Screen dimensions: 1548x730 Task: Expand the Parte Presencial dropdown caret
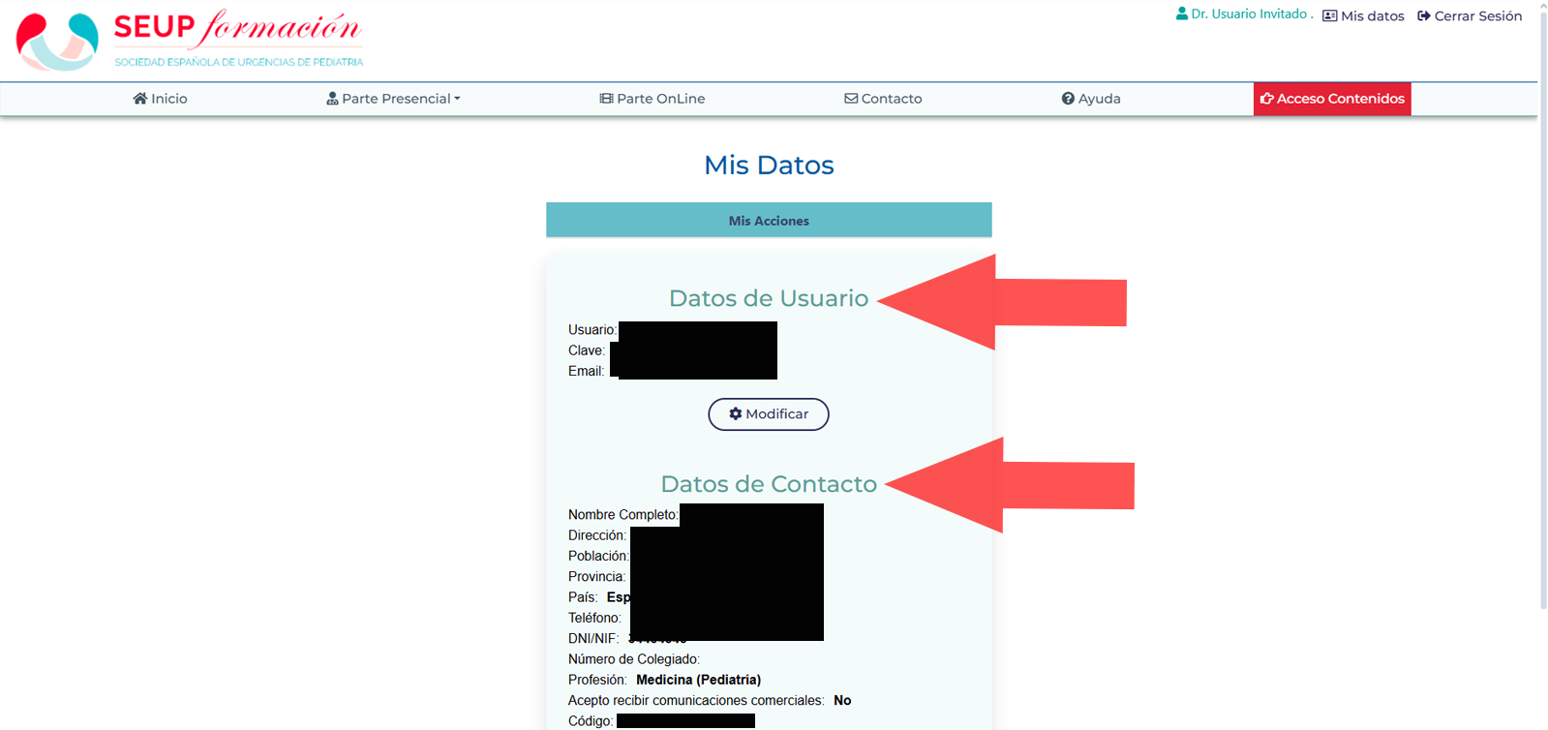(x=457, y=99)
